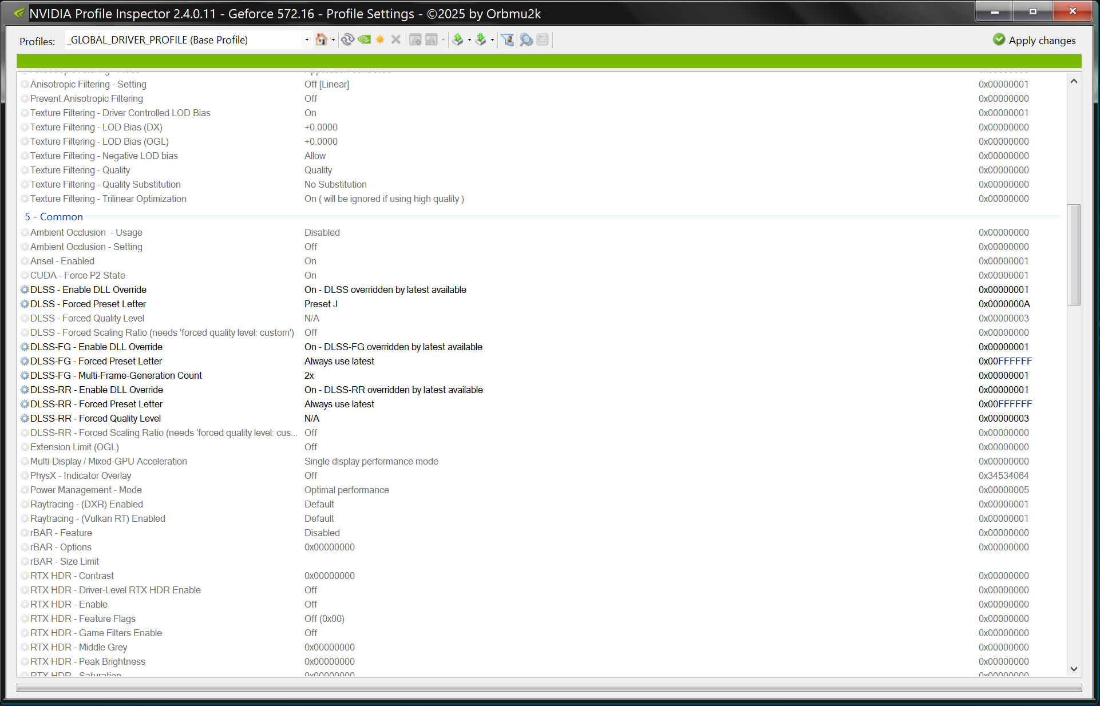Image resolution: width=1100 pixels, height=706 pixels.
Task: Click the magnifier scan profiles icon
Action: [x=526, y=39]
